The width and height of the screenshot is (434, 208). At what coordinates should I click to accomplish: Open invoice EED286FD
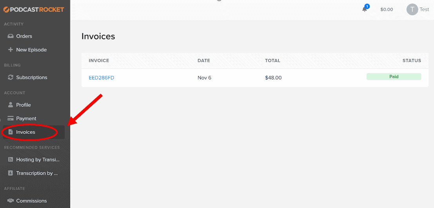(x=101, y=78)
